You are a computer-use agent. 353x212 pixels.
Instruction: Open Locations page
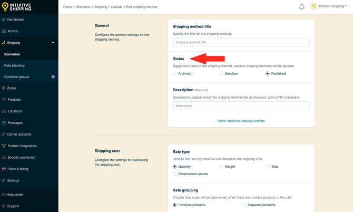pos(15,111)
